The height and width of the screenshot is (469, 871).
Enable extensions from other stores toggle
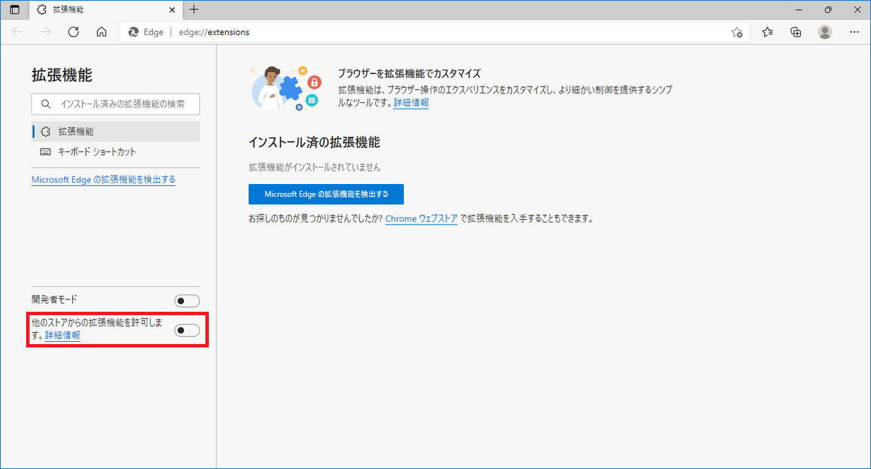click(187, 330)
